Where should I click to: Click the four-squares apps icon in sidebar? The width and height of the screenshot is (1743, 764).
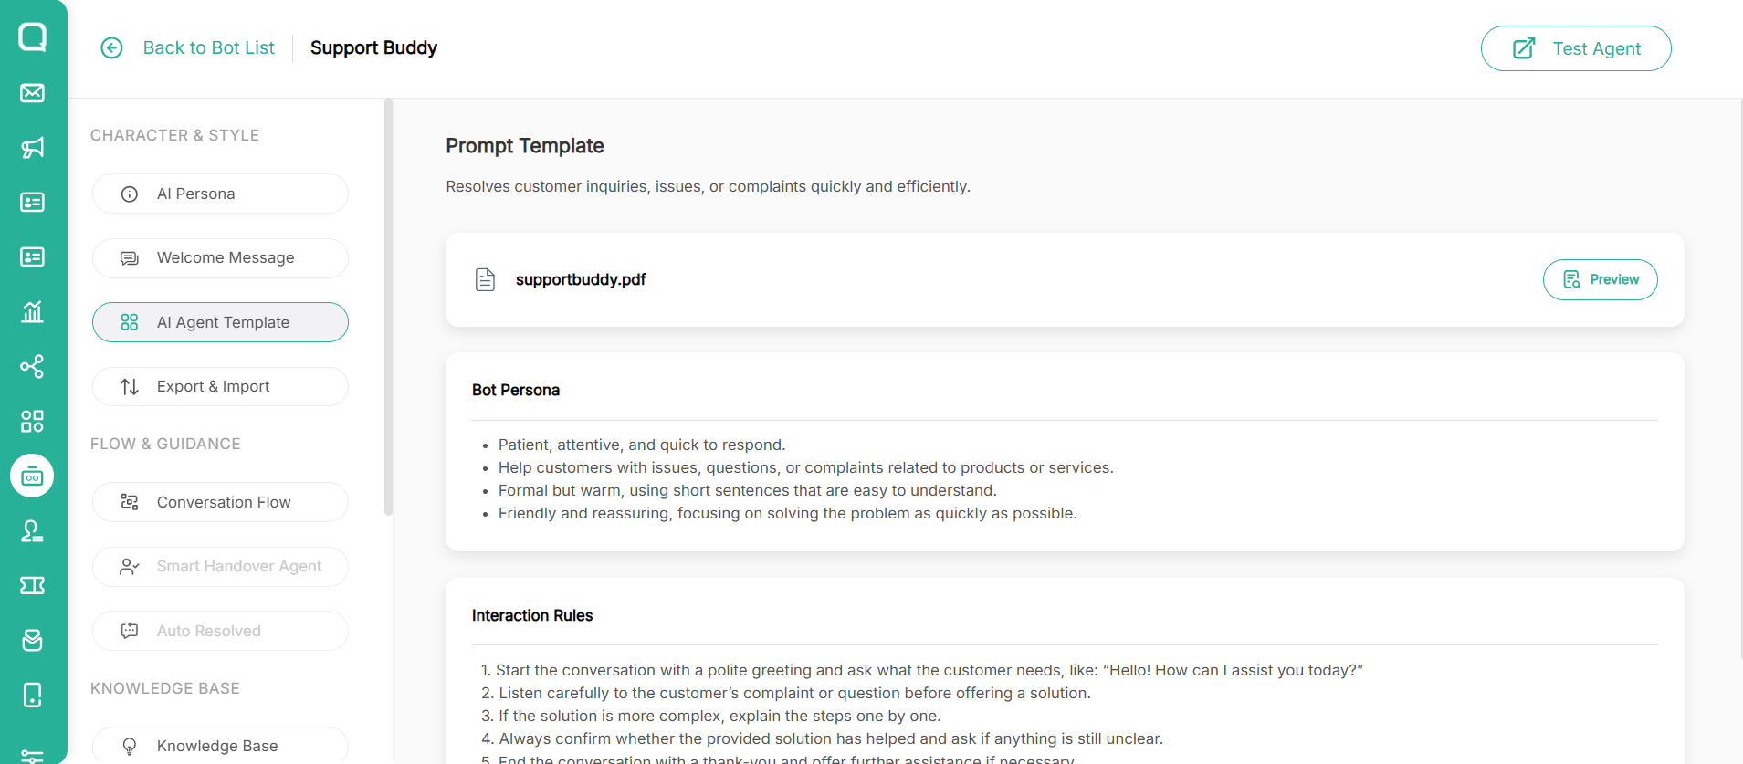pos(33,422)
